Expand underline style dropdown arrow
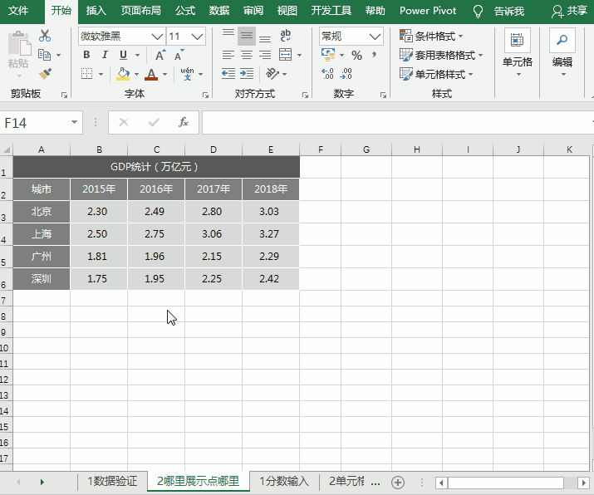594x495 pixels. pos(138,56)
